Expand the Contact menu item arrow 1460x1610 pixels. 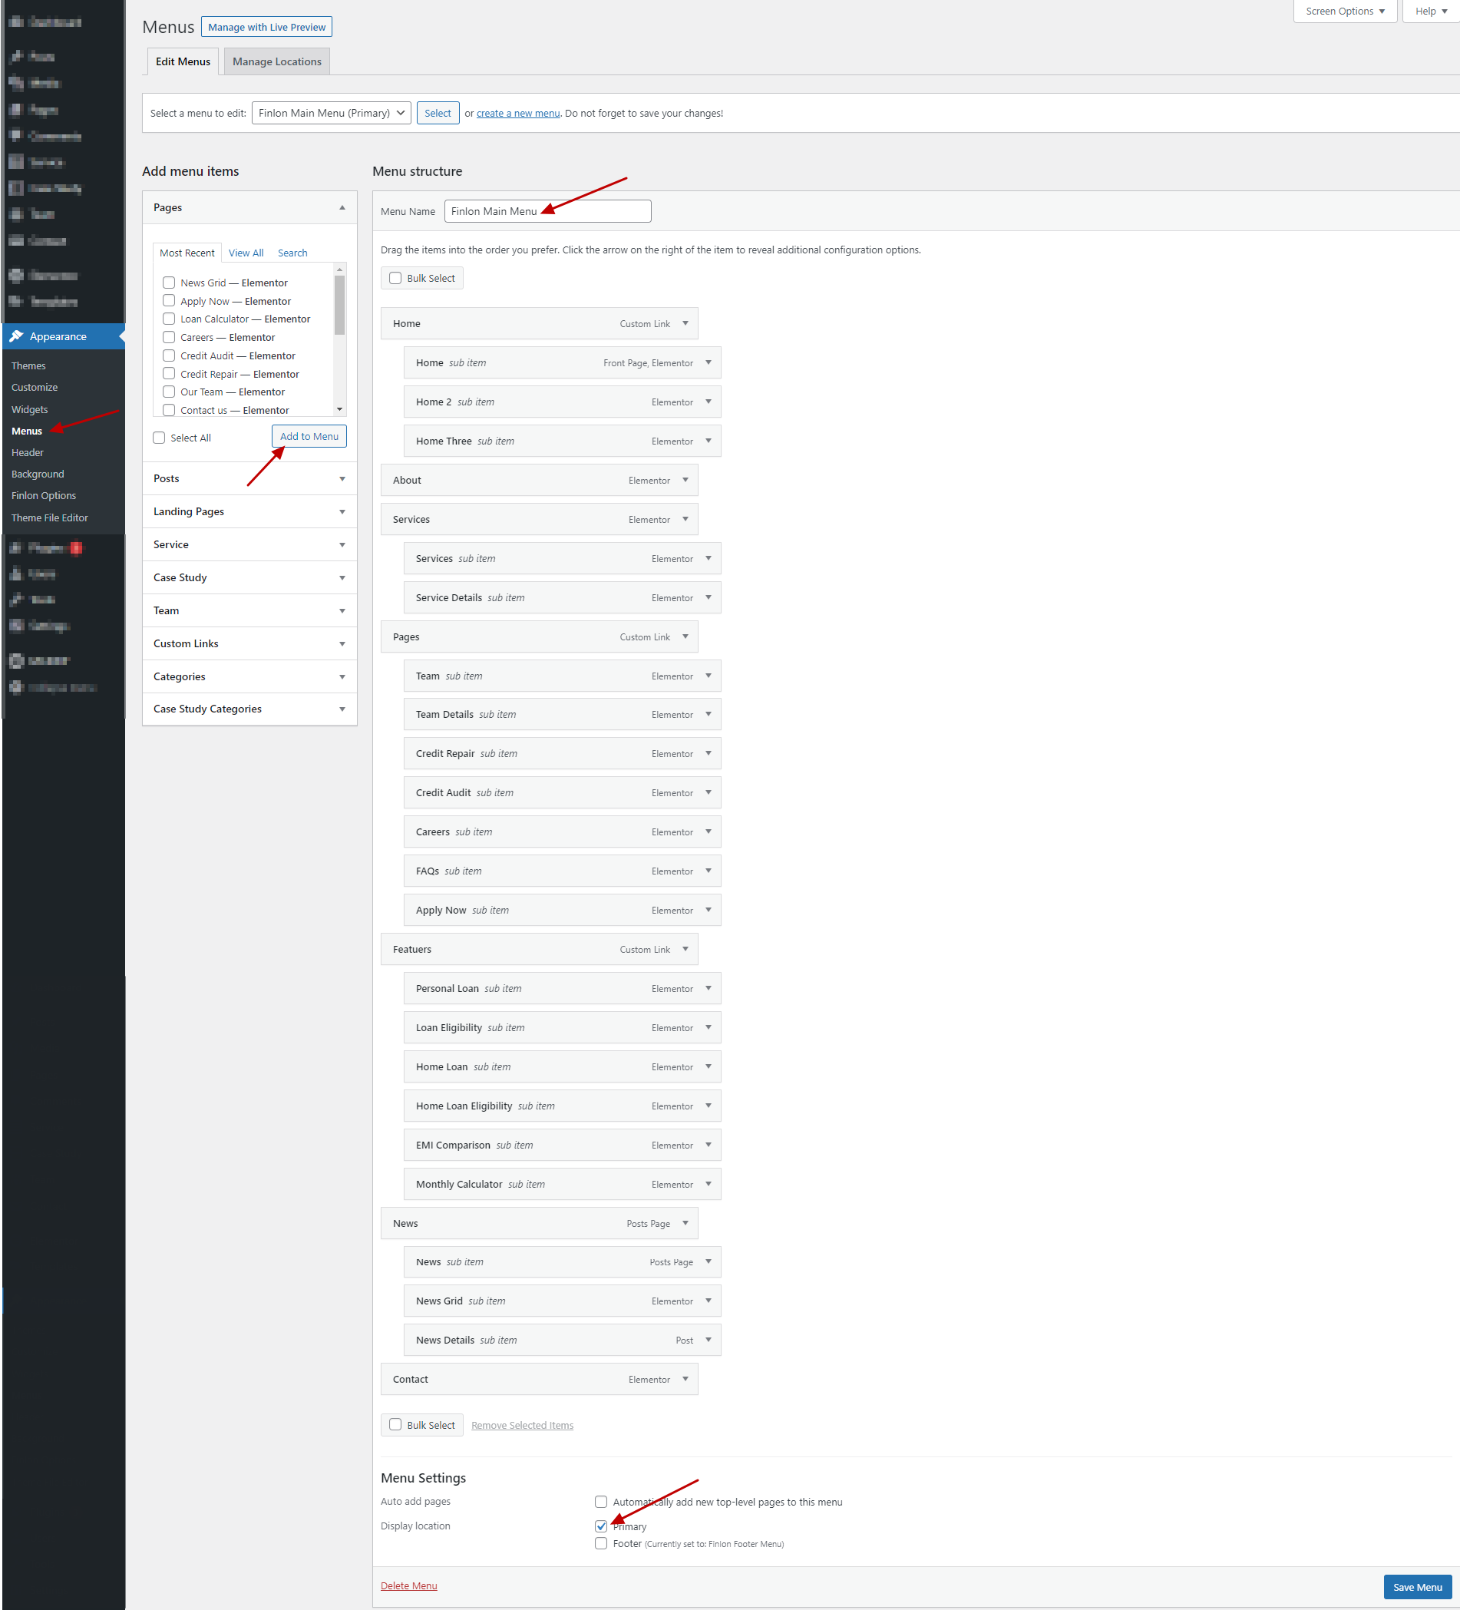pos(685,1378)
